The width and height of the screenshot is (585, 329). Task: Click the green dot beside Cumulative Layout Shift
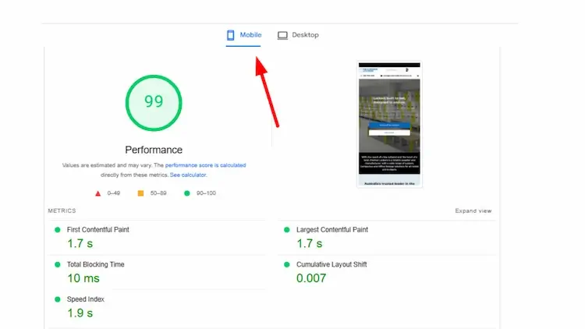point(286,264)
